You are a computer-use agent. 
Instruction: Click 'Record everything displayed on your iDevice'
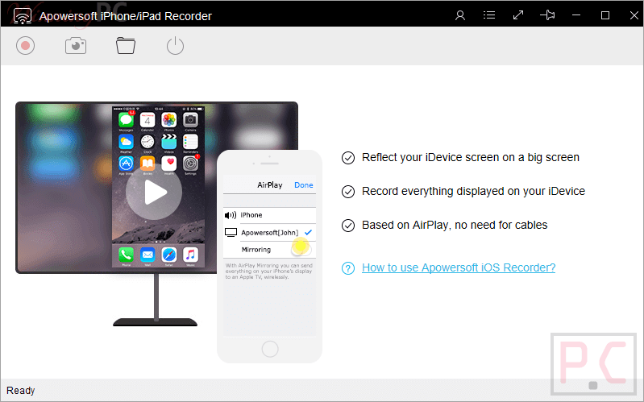tap(473, 192)
